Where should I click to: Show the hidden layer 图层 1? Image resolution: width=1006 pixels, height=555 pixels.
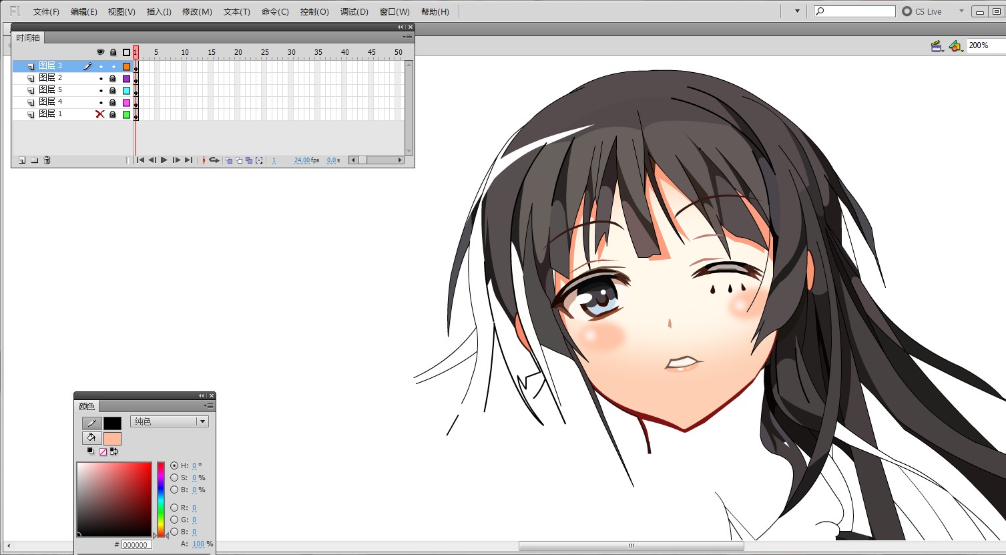(100, 114)
